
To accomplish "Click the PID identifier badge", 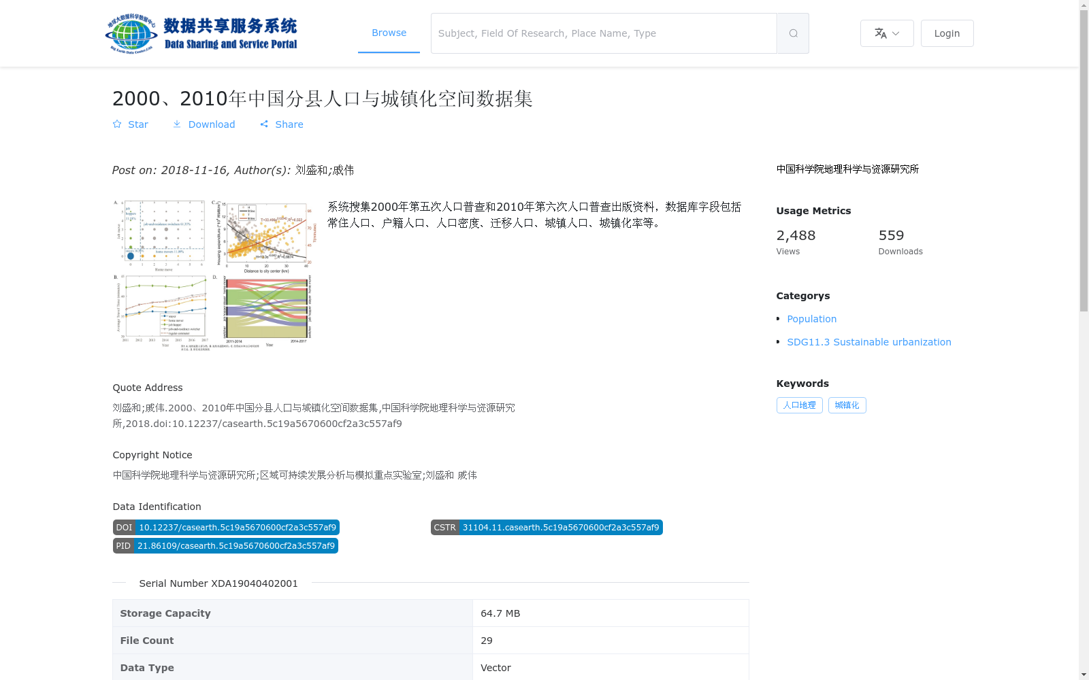I will click(225, 546).
